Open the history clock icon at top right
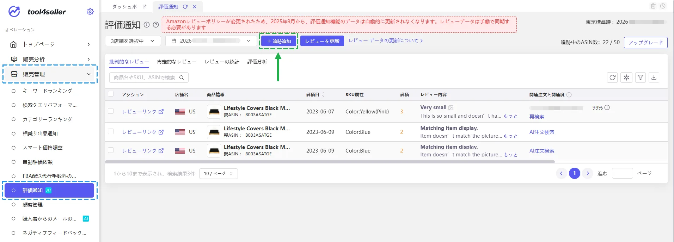Viewport: 674px width, 242px height. click(663, 6)
